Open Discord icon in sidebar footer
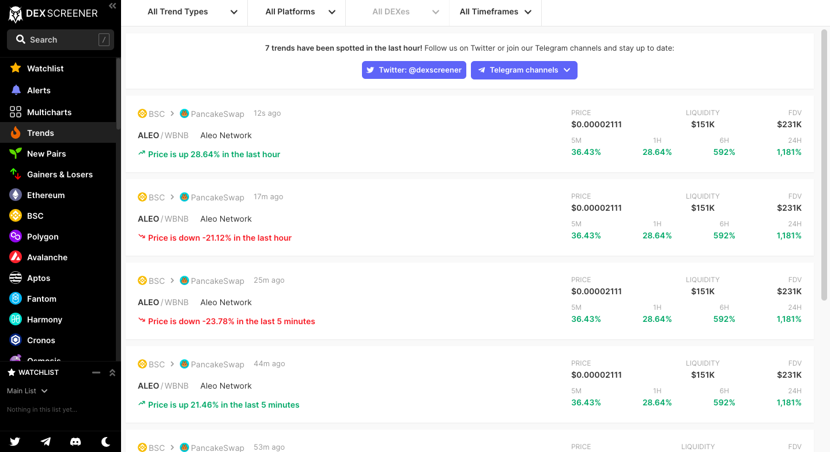Viewport: 830px width, 452px height. pos(76,442)
